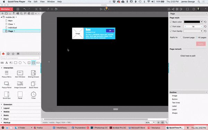Pick the Image Carousel component
The height and width of the screenshot is (130, 208).
(20, 85)
